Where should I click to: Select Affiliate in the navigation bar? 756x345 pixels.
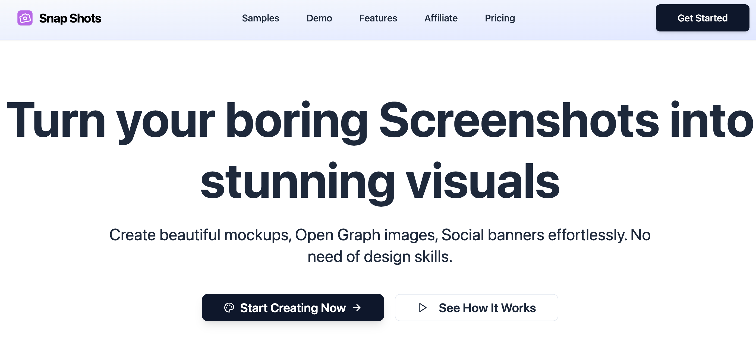point(441,18)
